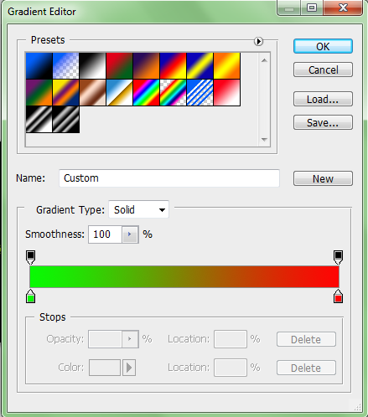The image size is (368, 417).
Task: Pick the orange yellow orange gradient preset
Action: 226,66
